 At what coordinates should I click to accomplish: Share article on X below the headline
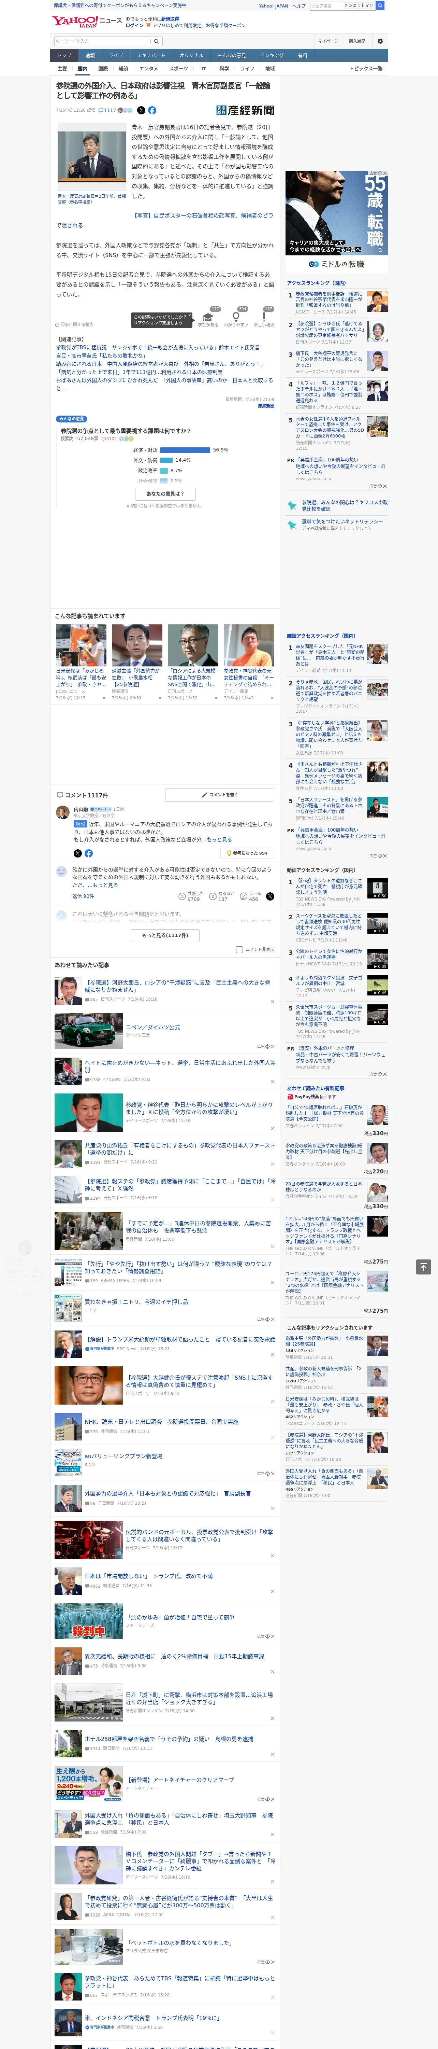142,111
